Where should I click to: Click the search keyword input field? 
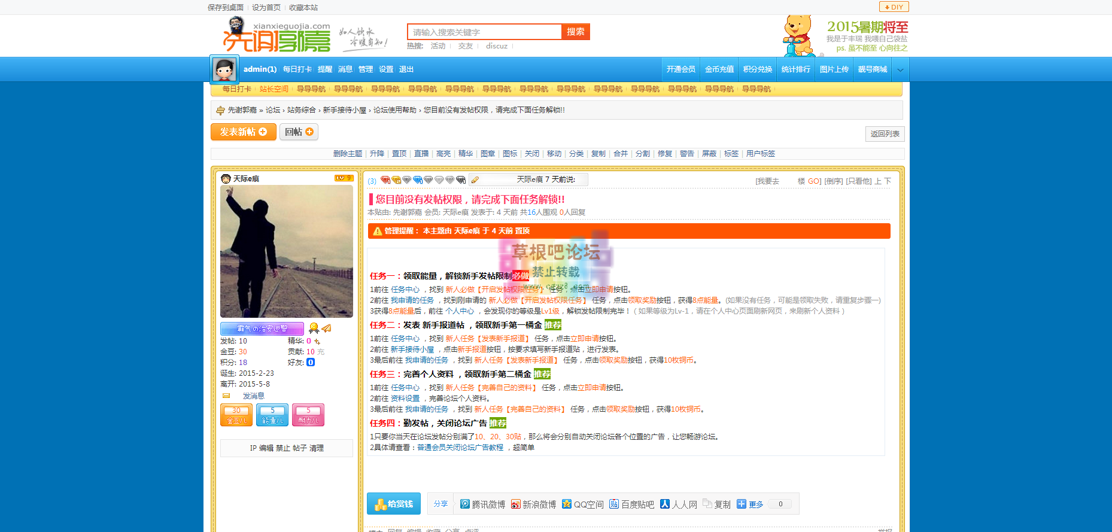(x=484, y=32)
